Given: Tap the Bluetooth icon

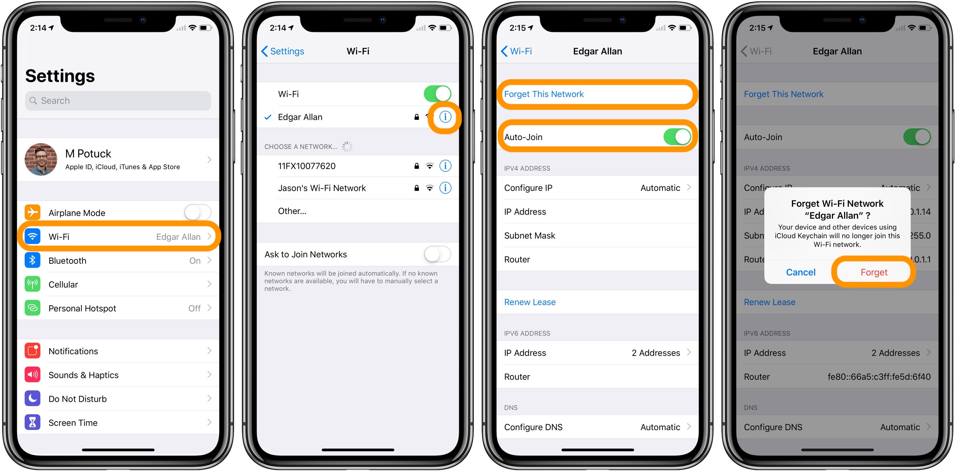Looking at the screenshot, I should 34,262.
